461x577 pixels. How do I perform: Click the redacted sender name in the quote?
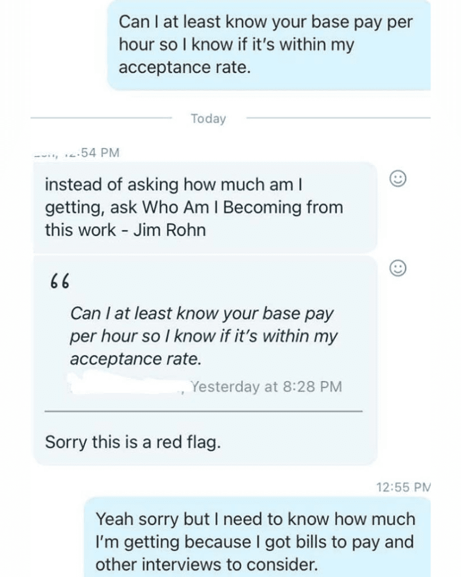tap(127, 384)
